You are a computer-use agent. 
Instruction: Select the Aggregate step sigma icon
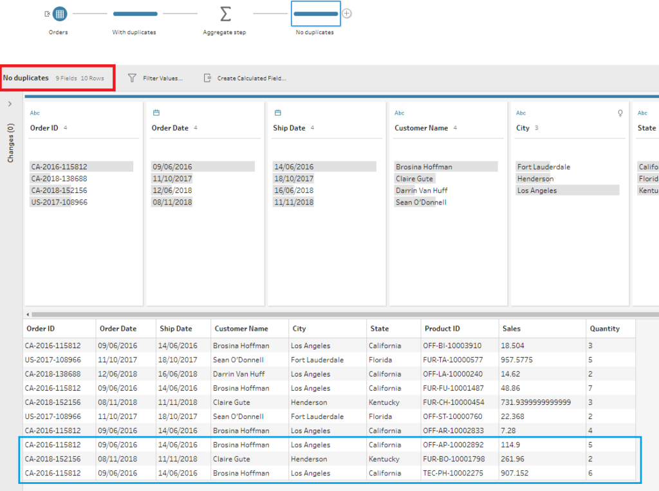pyautogui.click(x=225, y=14)
